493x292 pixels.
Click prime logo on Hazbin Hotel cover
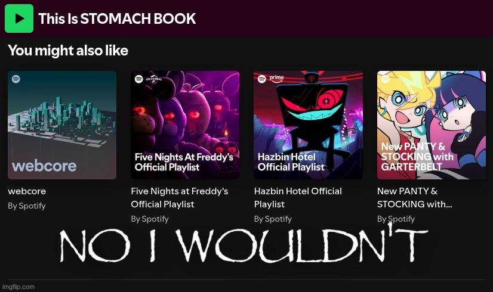[277, 78]
